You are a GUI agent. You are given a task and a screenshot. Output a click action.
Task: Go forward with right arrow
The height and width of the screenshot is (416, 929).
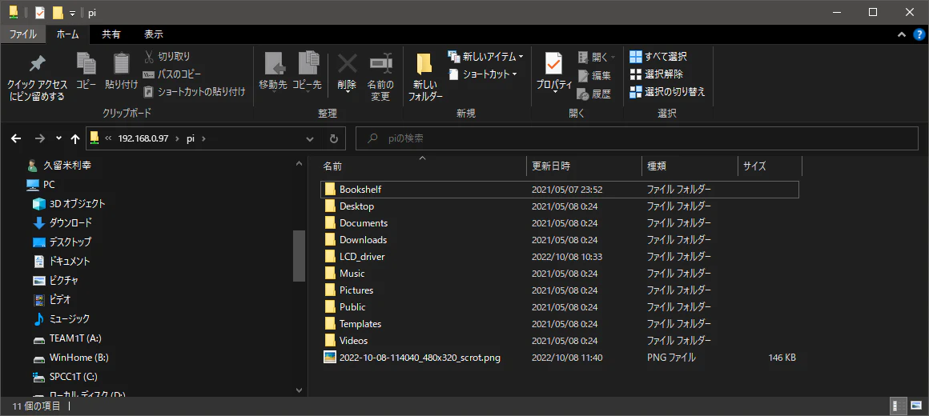(x=40, y=138)
